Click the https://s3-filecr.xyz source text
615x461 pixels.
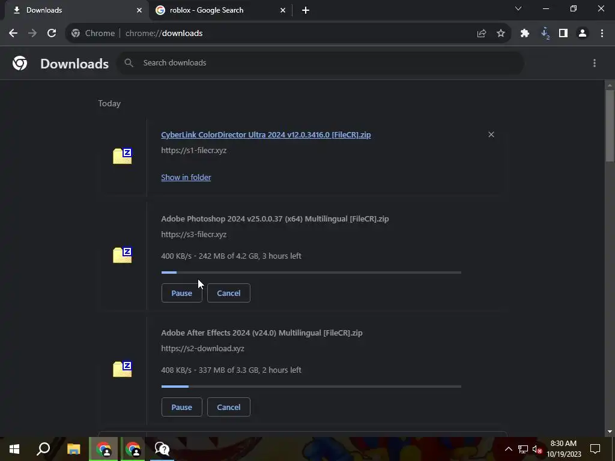click(x=194, y=235)
